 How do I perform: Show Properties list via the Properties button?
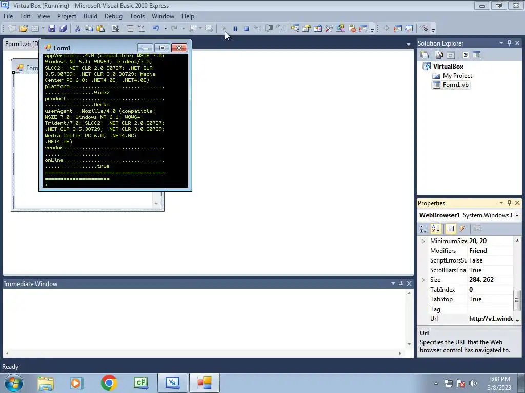(x=451, y=229)
